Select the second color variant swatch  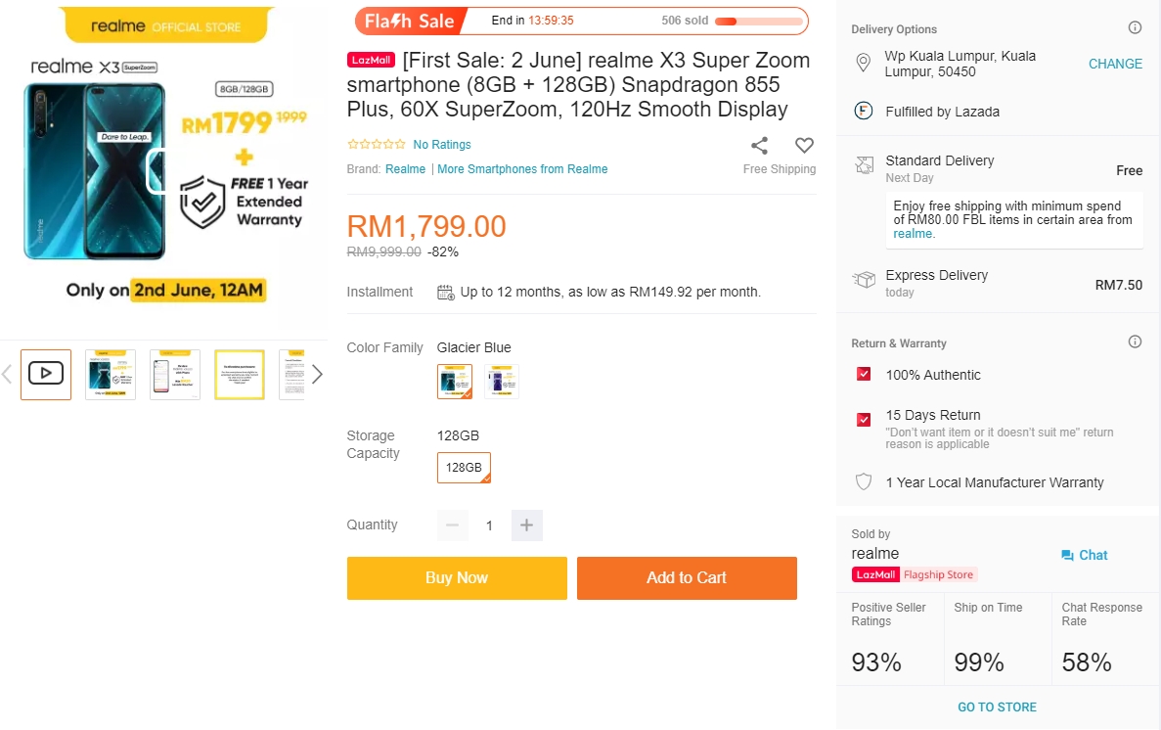(502, 382)
